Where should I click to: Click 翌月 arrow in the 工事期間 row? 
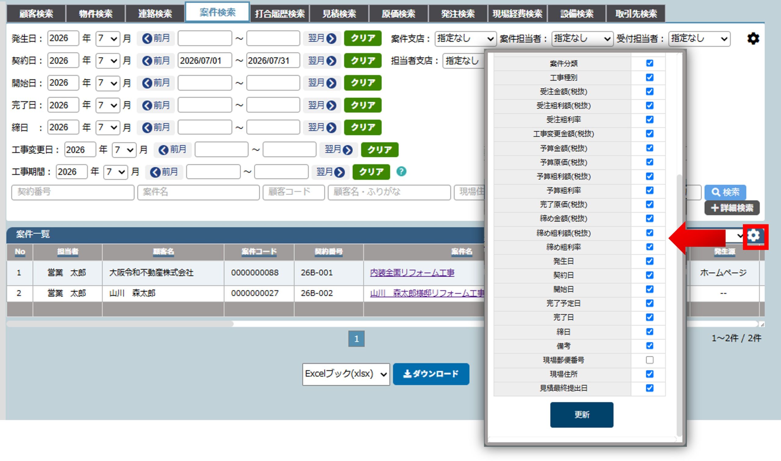(330, 172)
